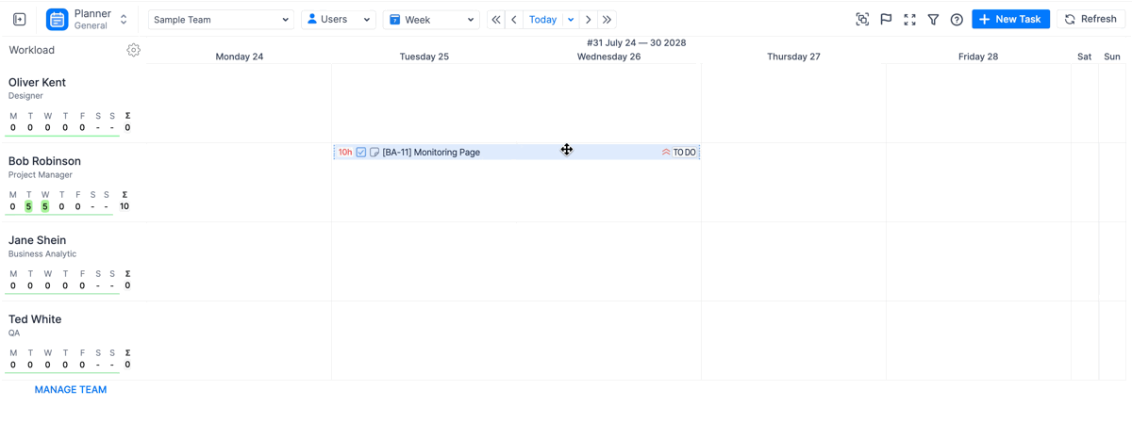Go to the next week arrow
The height and width of the screenshot is (439, 1132).
point(589,19)
